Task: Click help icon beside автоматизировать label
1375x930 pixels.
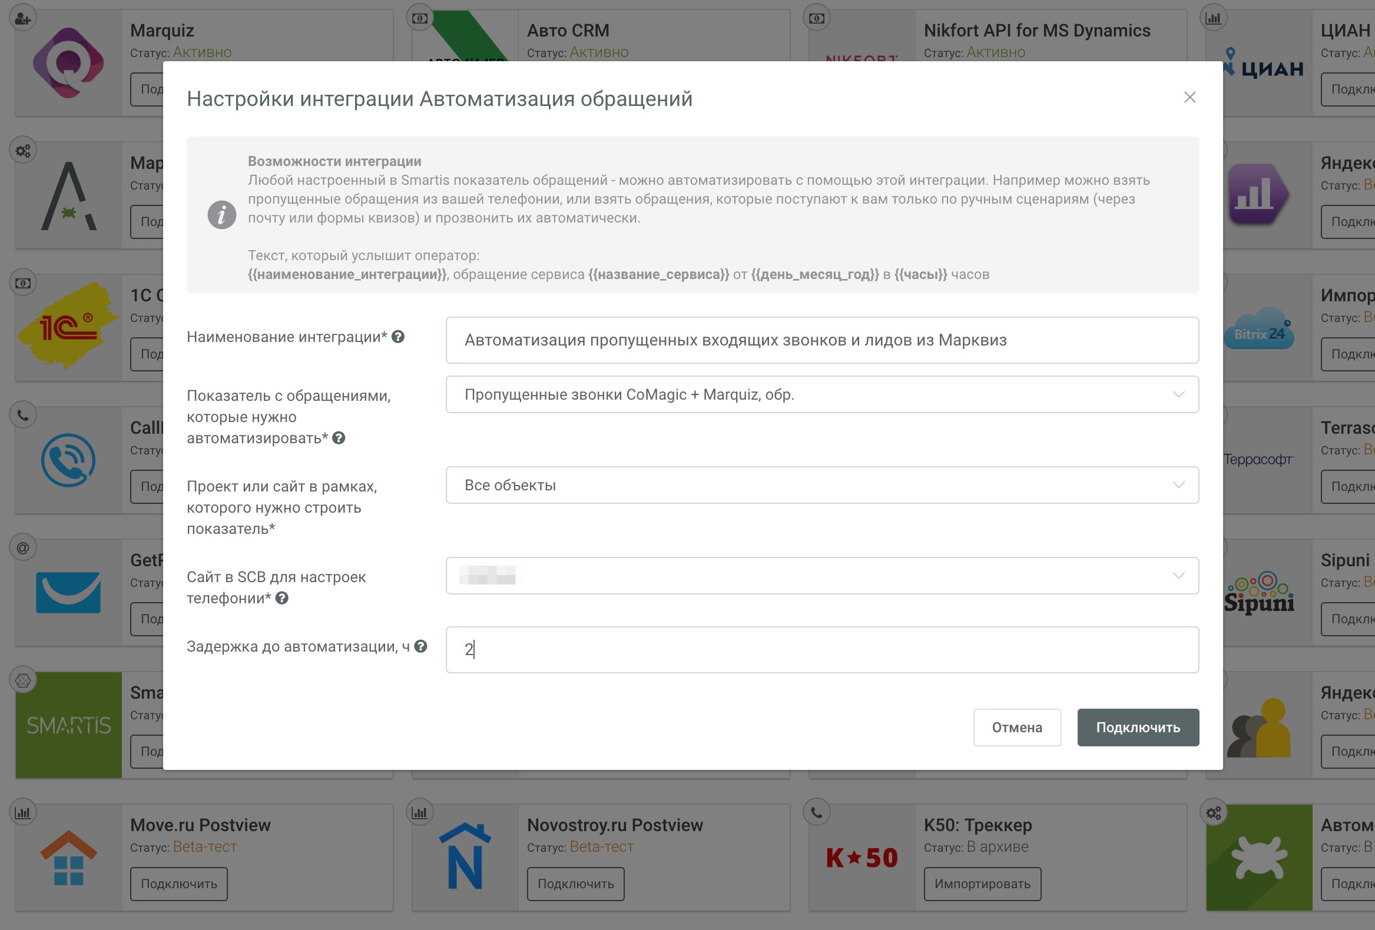Action: [x=339, y=438]
